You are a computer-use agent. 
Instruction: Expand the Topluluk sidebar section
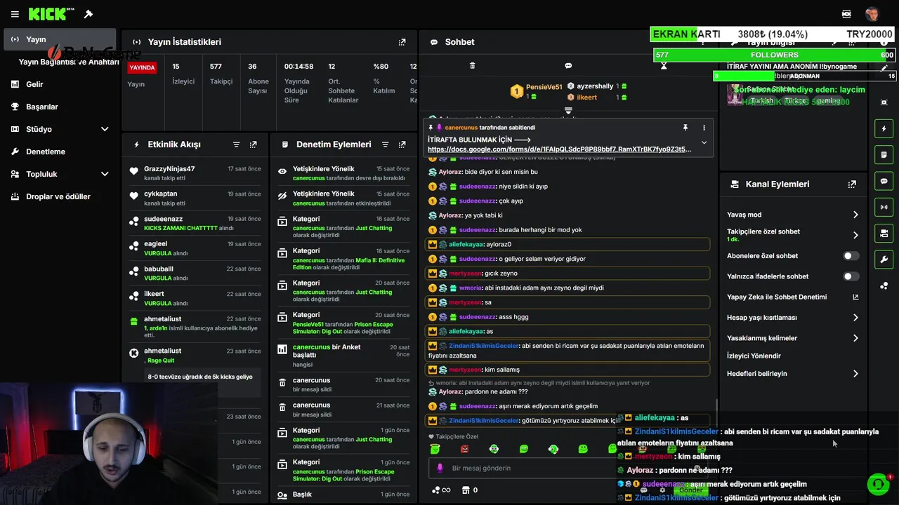[105, 174]
